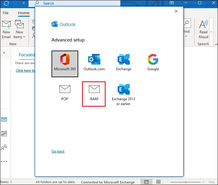Image resolution: width=218 pixels, height=185 pixels.
Task: Click 'All folders are up to date.' status
Action: (x=55, y=182)
